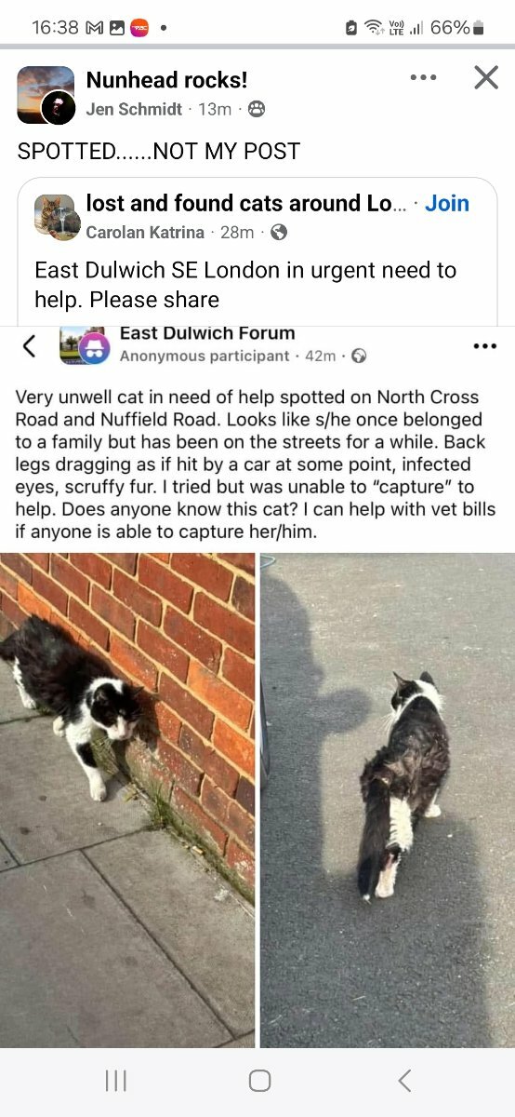Screen dimensions: 515x1117
Task: Open the Nunhead rocks! group title
Action: (x=166, y=80)
